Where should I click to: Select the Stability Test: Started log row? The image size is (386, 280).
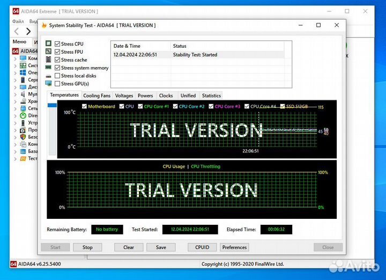(x=198, y=55)
